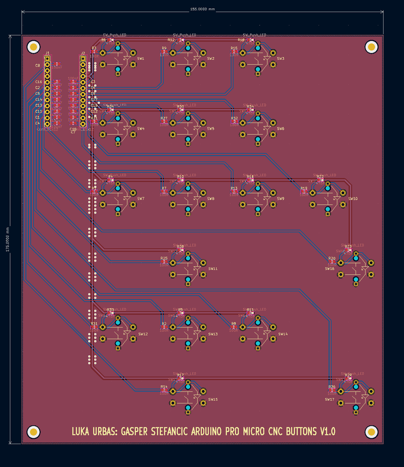Click the R2 resistor label

(x=164, y=323)
